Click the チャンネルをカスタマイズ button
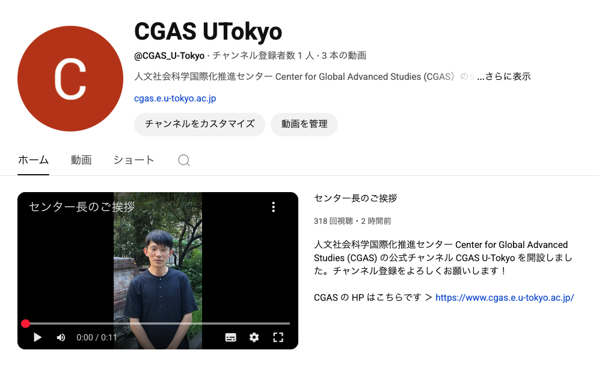This screenshot has width=599, height=365. point(200,124)
